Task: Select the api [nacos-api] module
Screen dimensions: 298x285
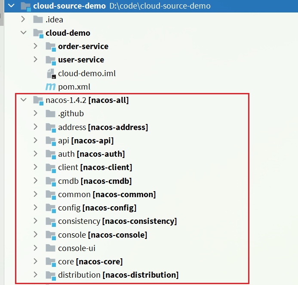Action: (x=86, y=141)
